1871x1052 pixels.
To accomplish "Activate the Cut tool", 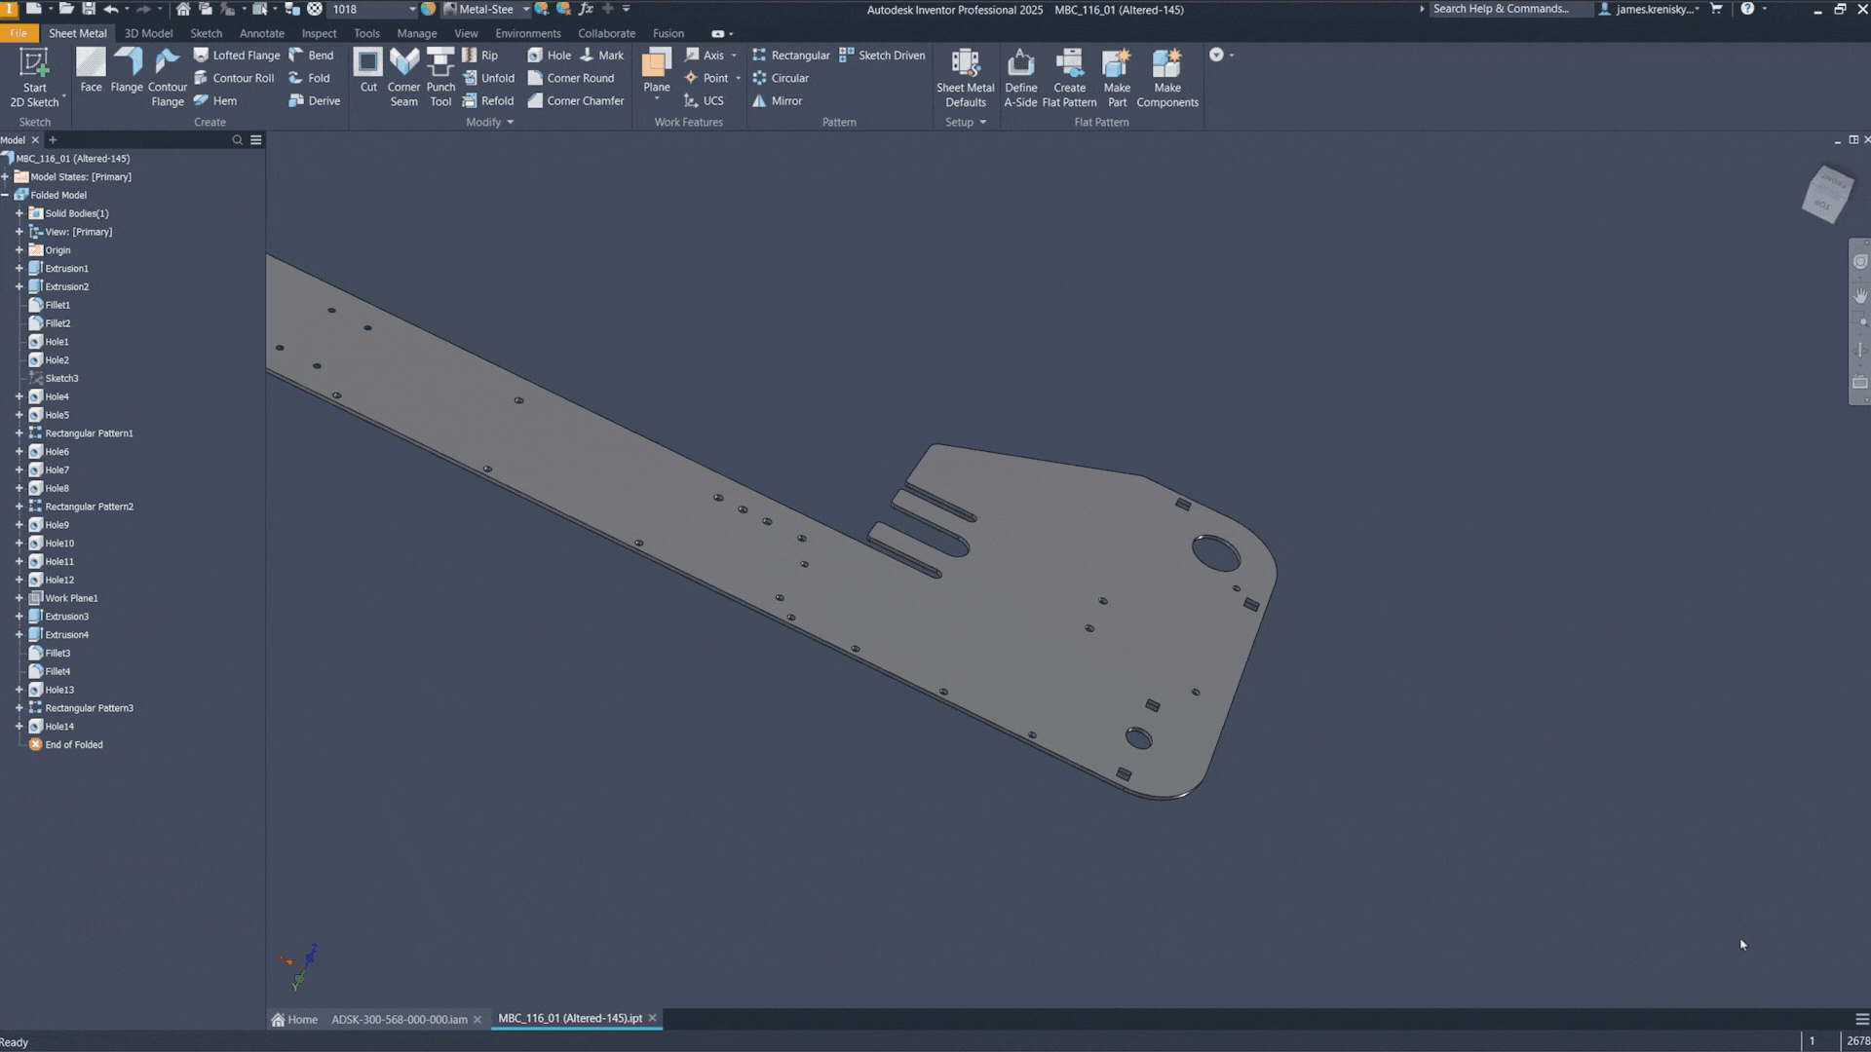I will 368,70.
